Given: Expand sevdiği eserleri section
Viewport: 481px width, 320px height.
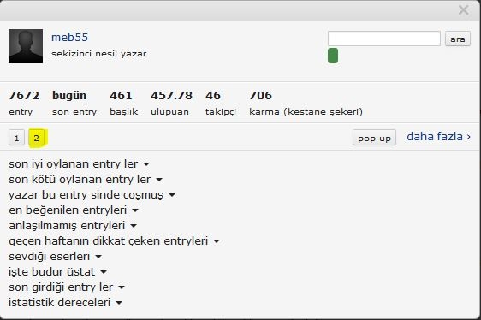Looking at the screenshot, I should (x=56, y=256).
